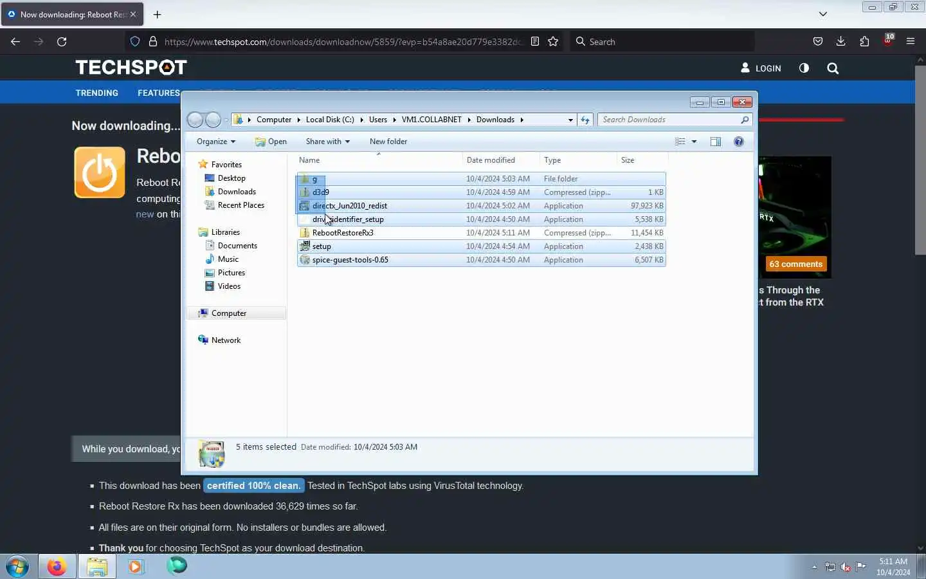
Task: Open the Organize menu
Action: [x=216, y=142]
